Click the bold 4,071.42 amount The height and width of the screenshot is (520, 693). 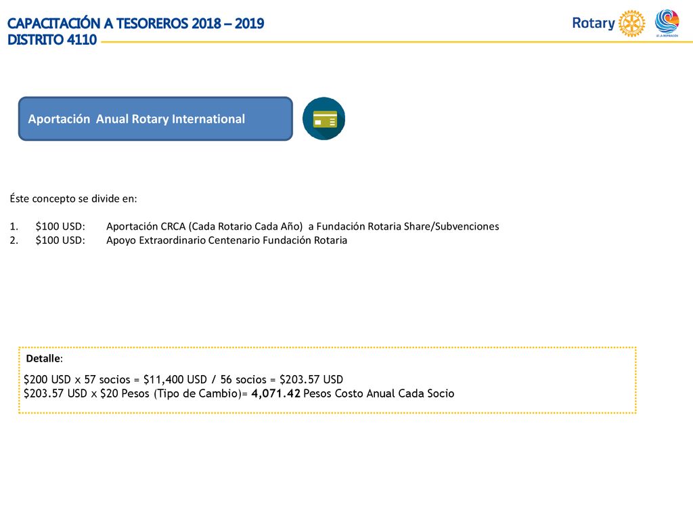(276, 393)
